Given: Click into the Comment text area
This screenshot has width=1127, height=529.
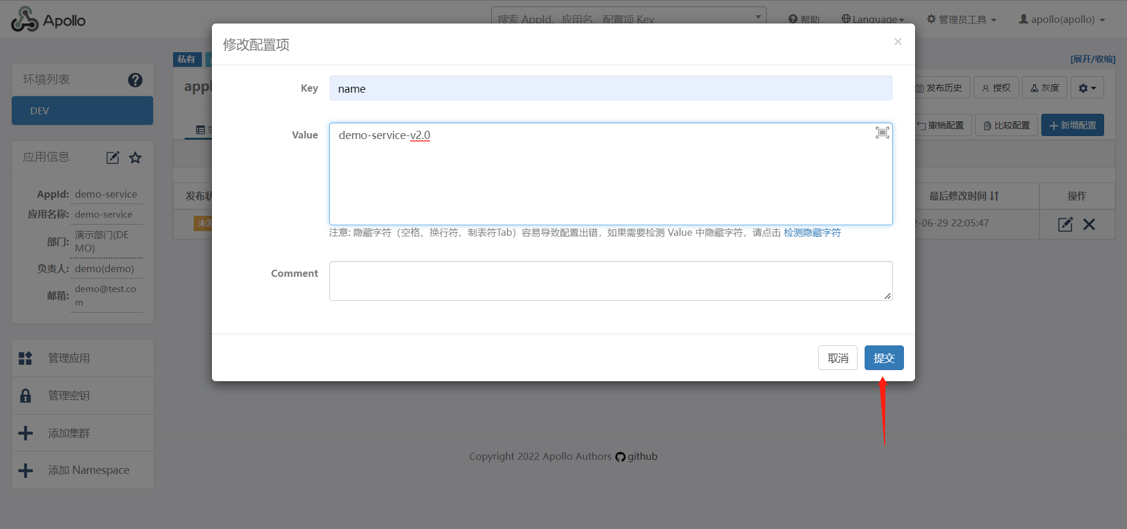Looking at the screenshot, I should (x=610, y=281).
